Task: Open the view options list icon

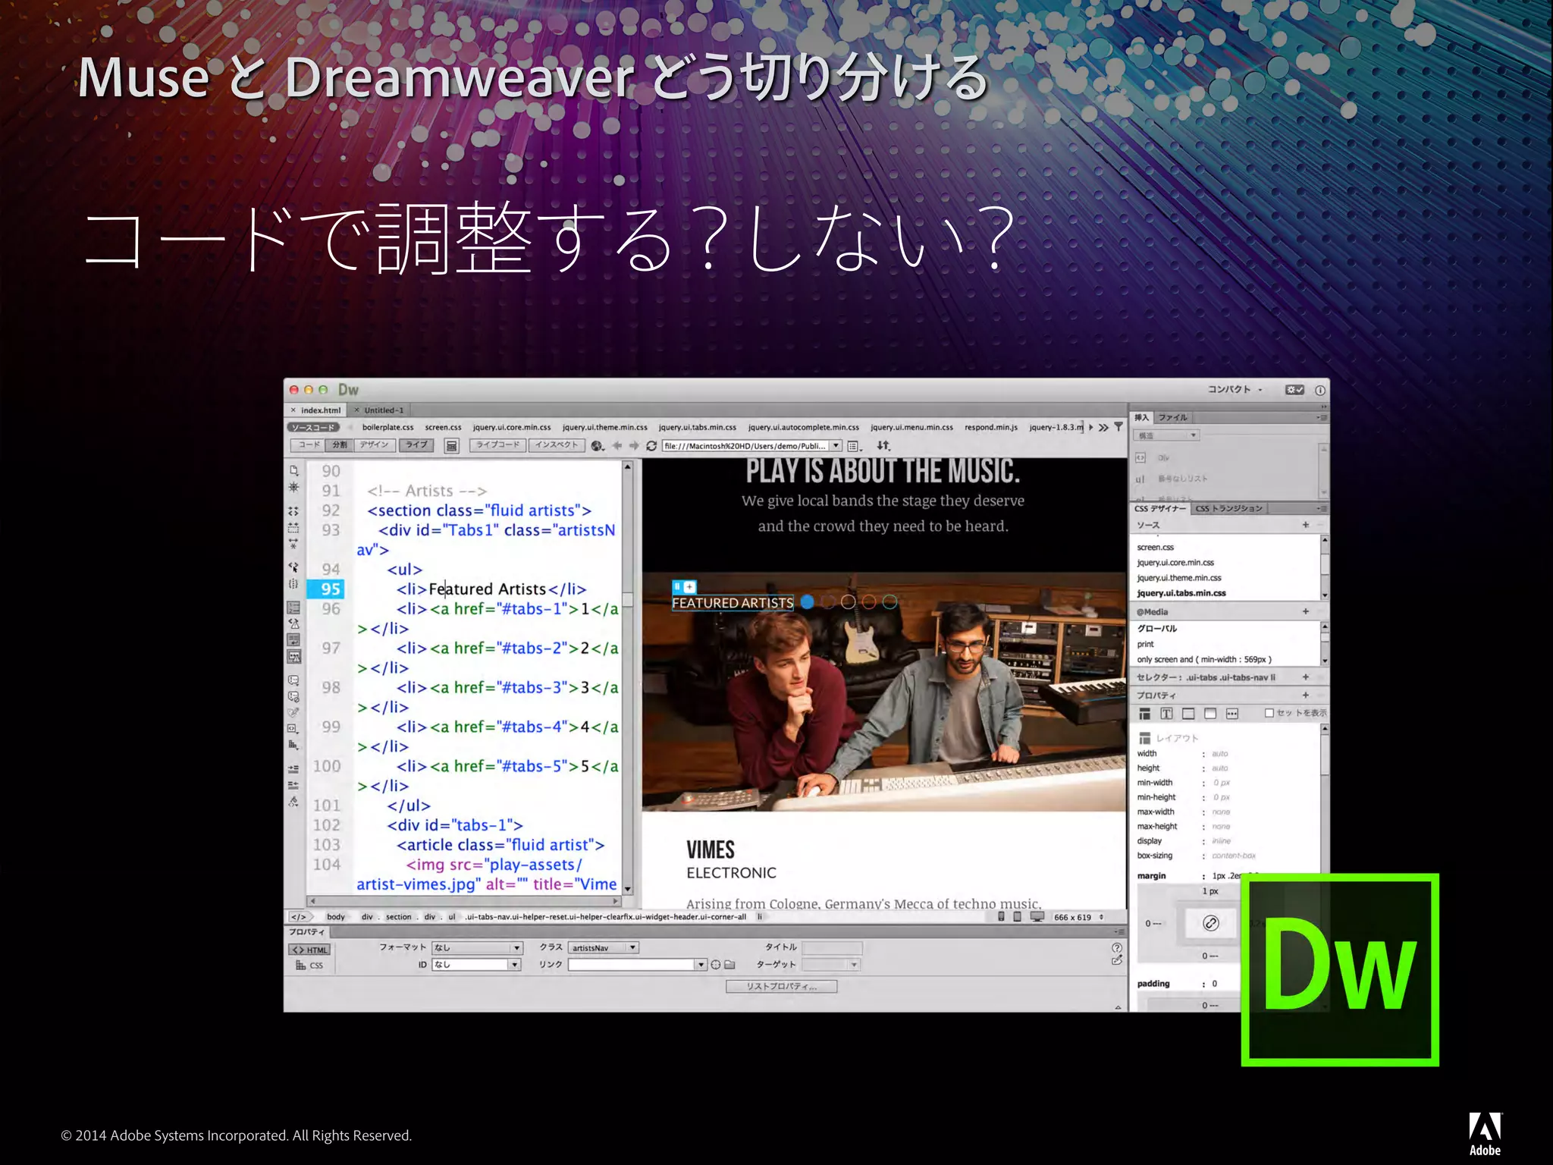Action: 854,446
